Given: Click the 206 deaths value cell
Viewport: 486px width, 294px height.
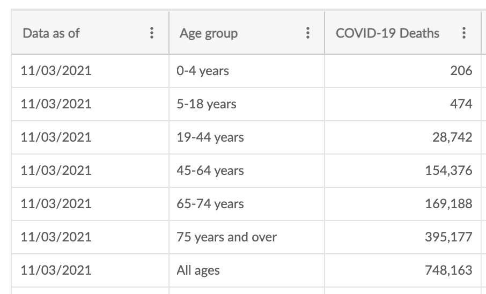Looking at the screenshot, I should [x=403, y=71].
